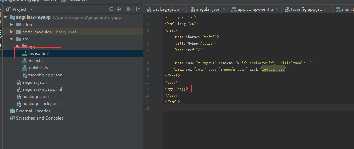Click the meta charset="utf-8" line
The height and width of the screenshot is (149, 354).
pos(196,37)
